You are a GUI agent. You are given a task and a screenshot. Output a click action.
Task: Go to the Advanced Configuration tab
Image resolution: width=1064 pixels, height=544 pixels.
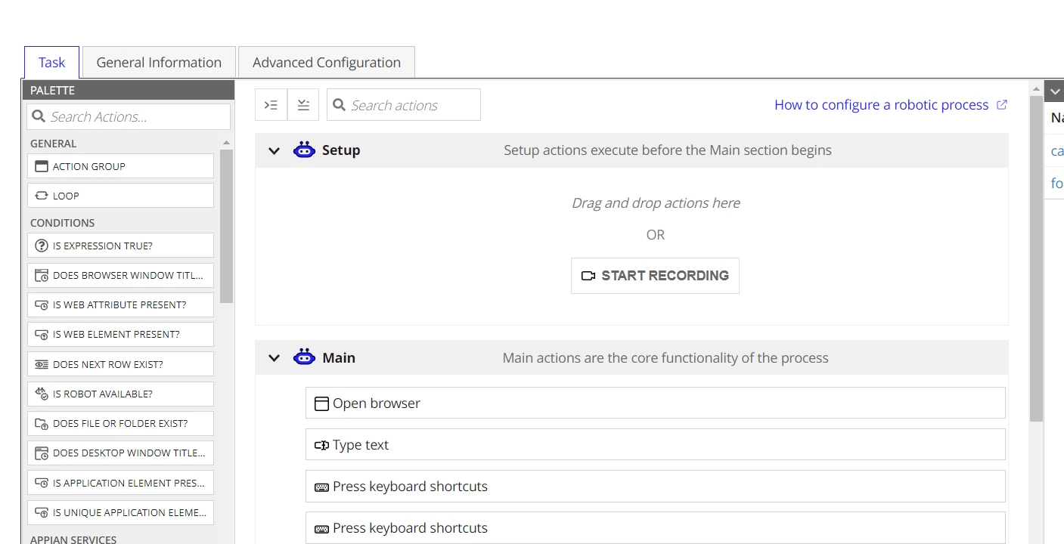click(327, 62)
